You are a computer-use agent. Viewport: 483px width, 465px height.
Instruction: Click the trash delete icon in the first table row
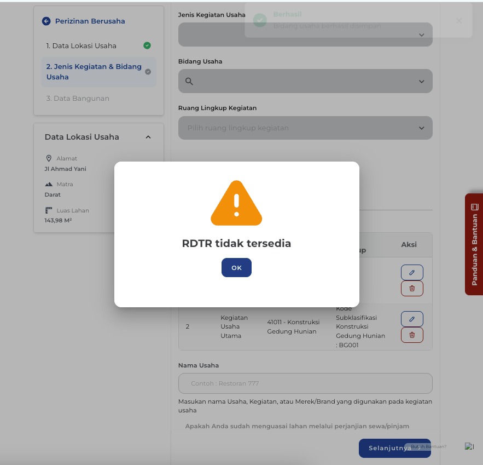click(412, 289)
